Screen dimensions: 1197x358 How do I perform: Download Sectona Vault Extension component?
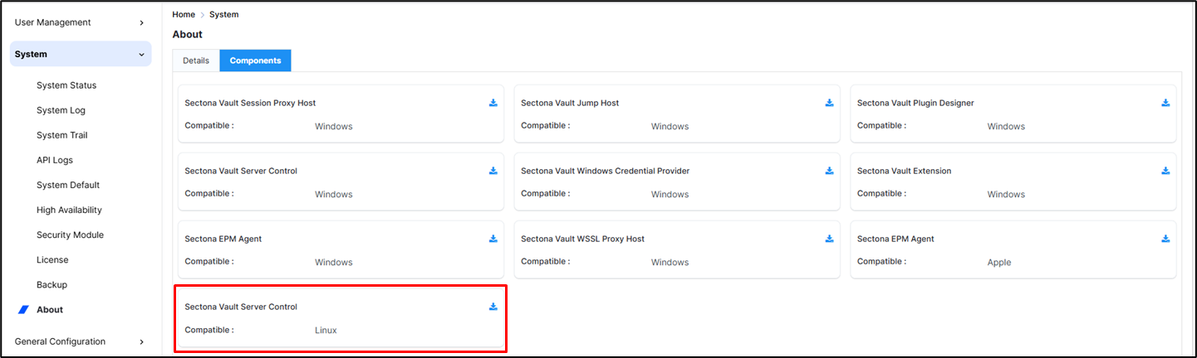tap(1165, 171)
